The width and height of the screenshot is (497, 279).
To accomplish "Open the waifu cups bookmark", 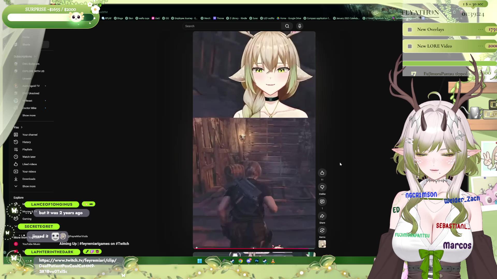I will pyautogui.click(x=142, y=18).
